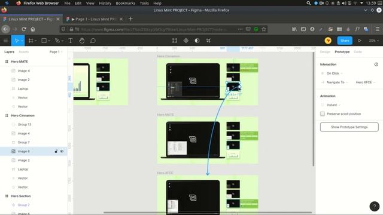The height and width of the screenshot is (215, 383).
Task: Open the Page 1 pages dropdown
Action: click(56, 52)
